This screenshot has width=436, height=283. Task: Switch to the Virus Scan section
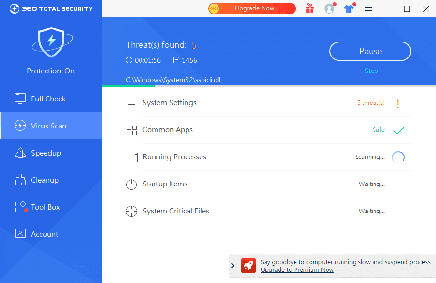(51, 126)
